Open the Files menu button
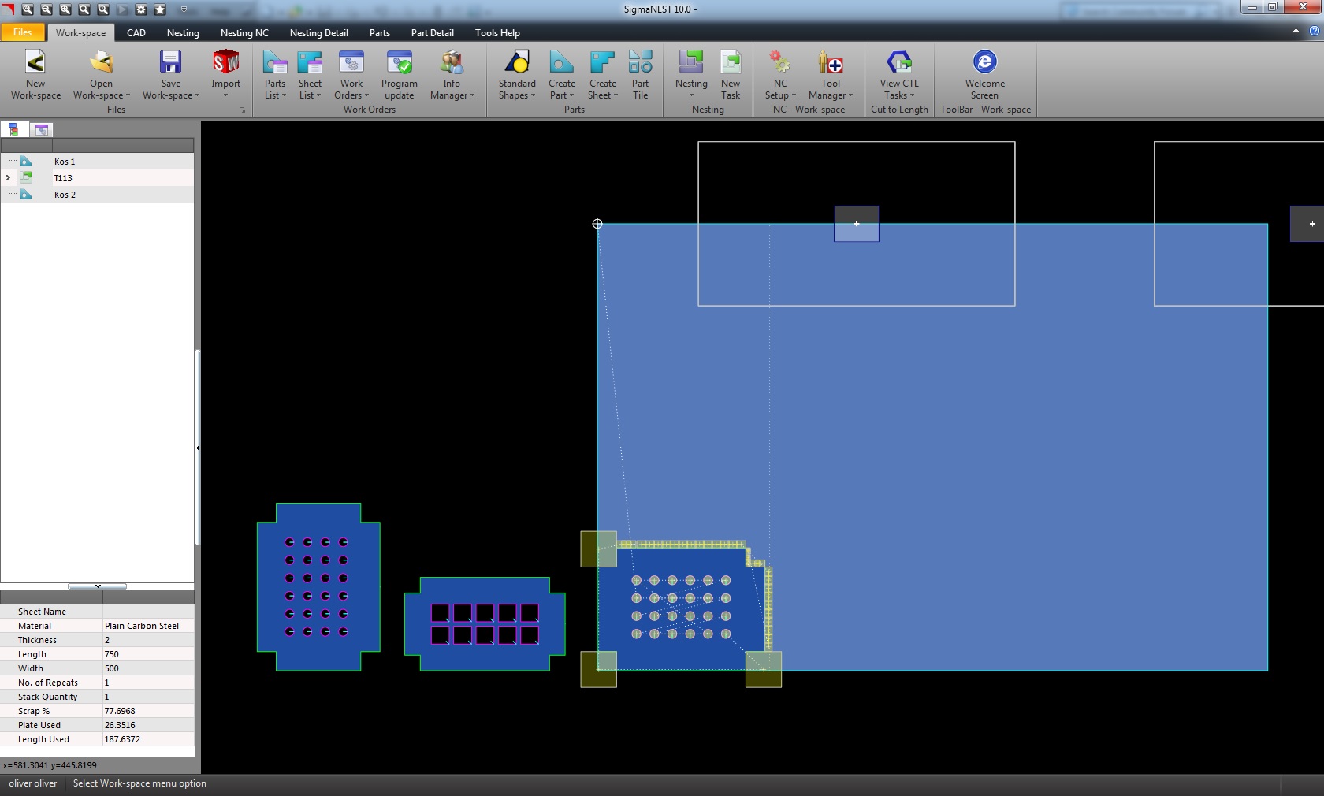The image size is (1324, 796). click(23, 32)
